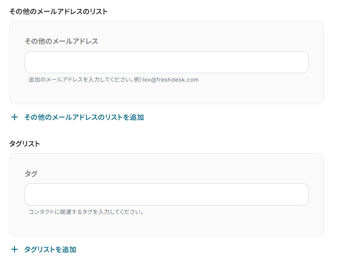Click the その他のメールアドレスのリスト section heading
The height and width of the screenshot is (267, 338).
coord(58,11)
